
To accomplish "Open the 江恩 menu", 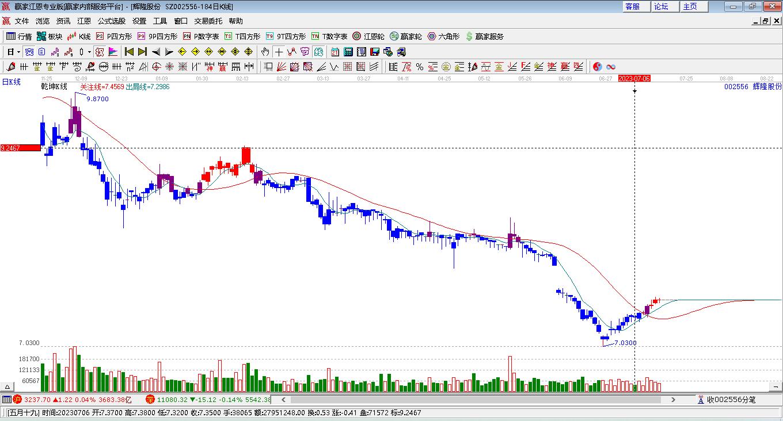I will tap(84, 21).
